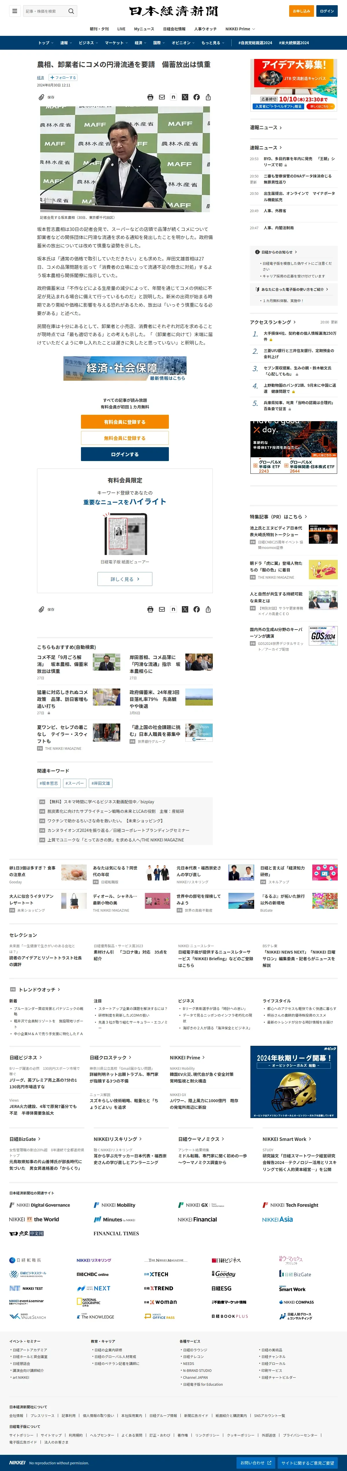The width and height of the screenshot is (347, 1471).
Task: Open the NIKKEI Prime dropdown in header
Action: tap(240, 29)
